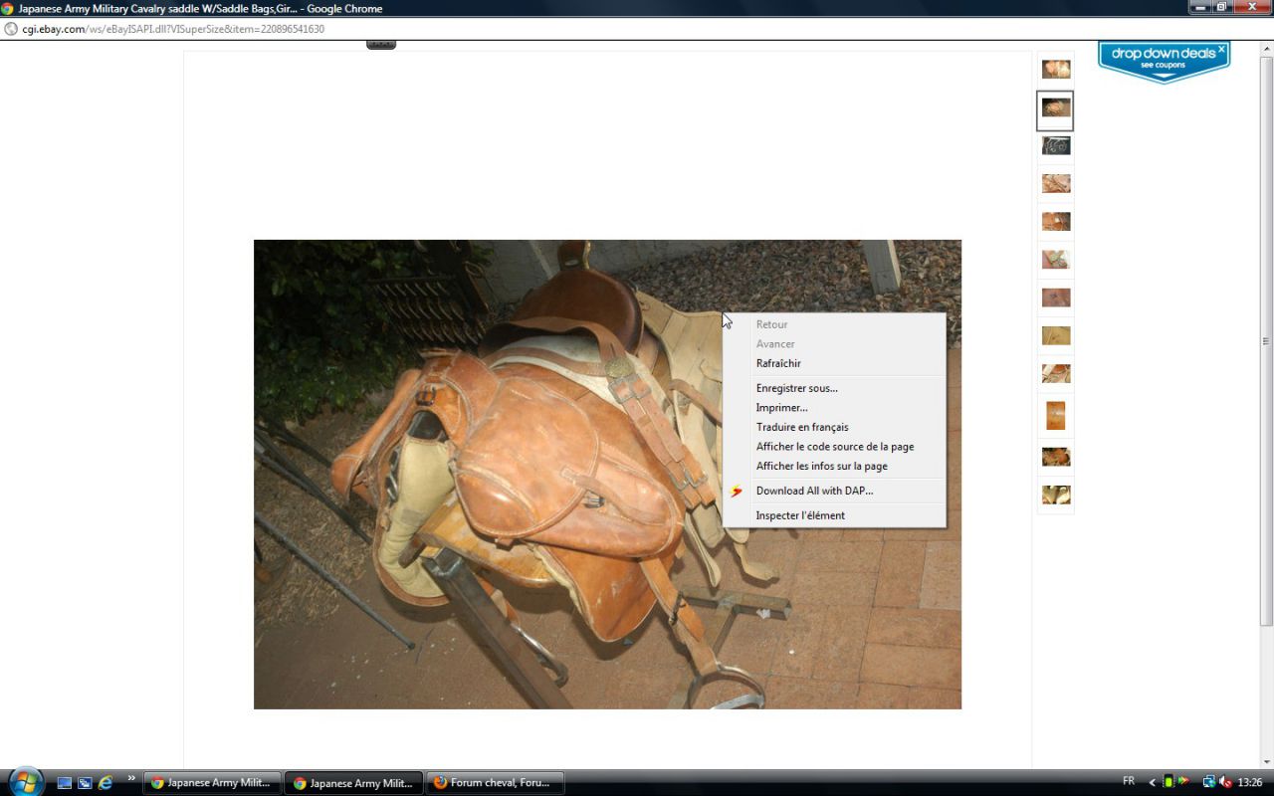This screenshot has height=796, width=1274.
Task: Open Internet Explorer from Quick Launch
Action: click(x=106, y=783)
